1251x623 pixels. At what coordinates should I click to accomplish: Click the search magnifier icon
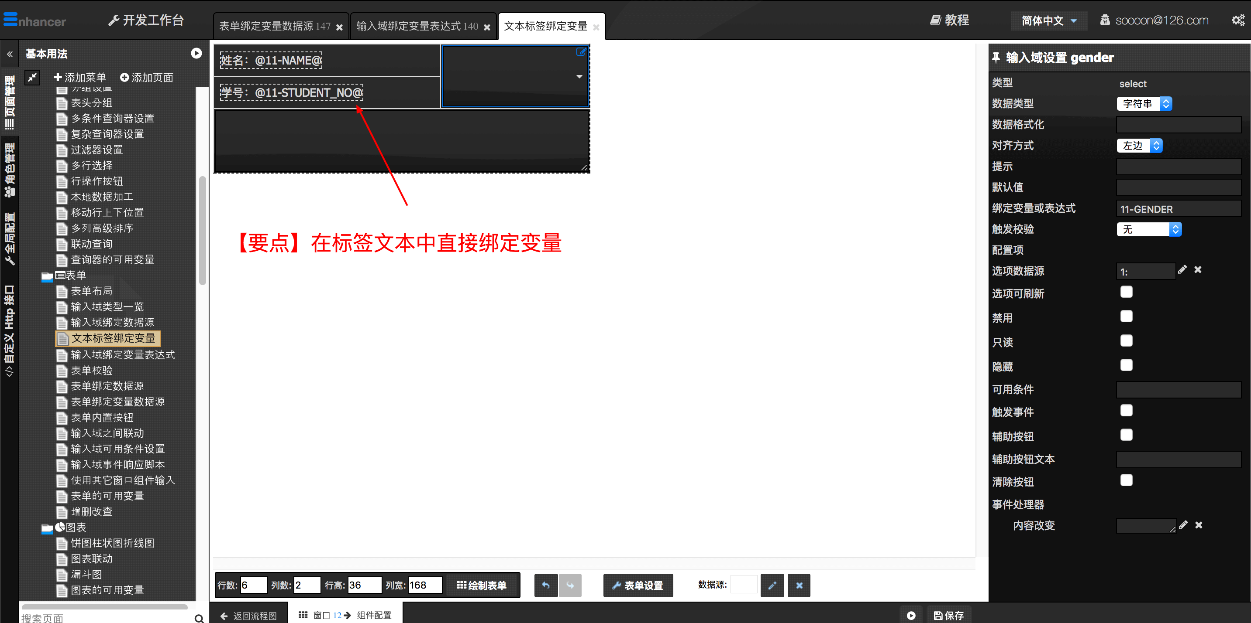pyautogui.click(x=199, y=618)
